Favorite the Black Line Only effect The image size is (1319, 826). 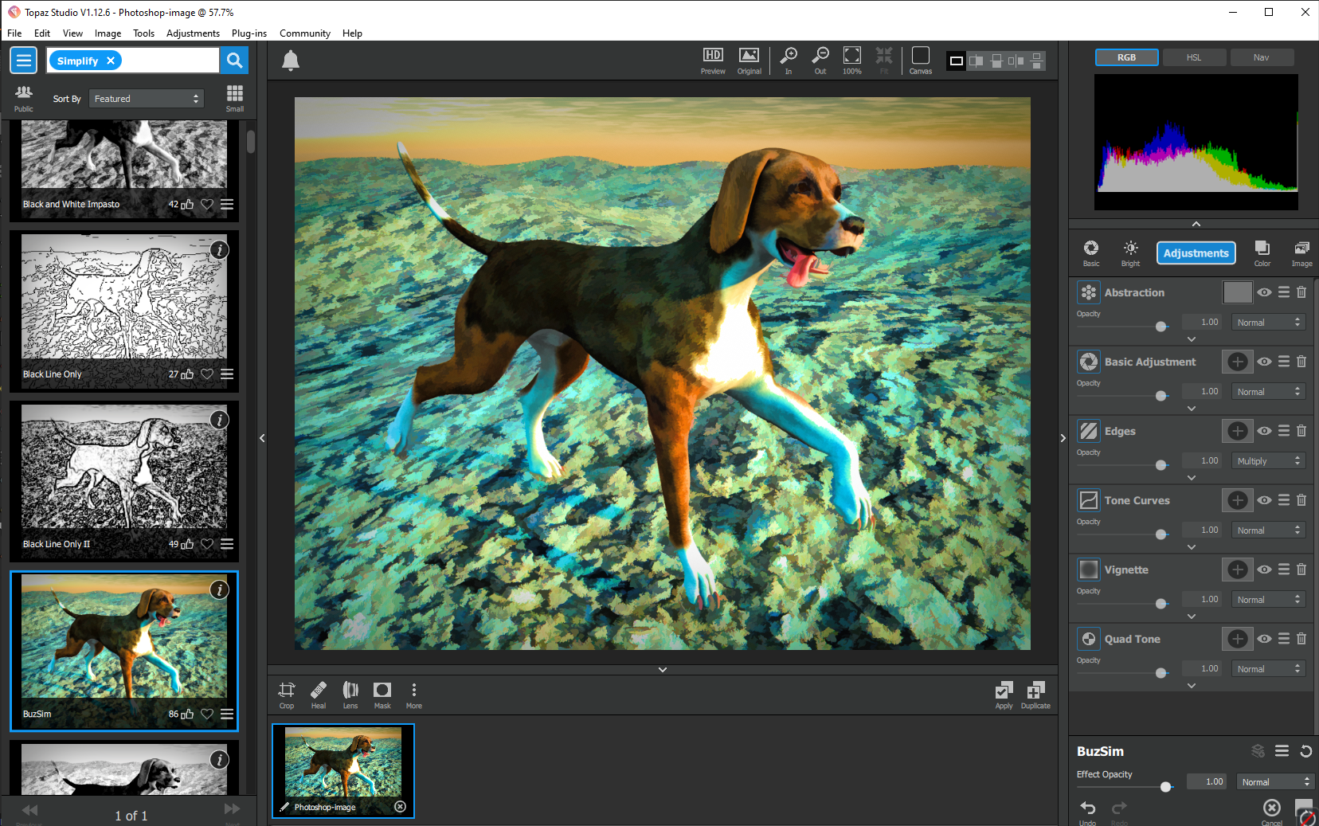click(x=207, y=374)
